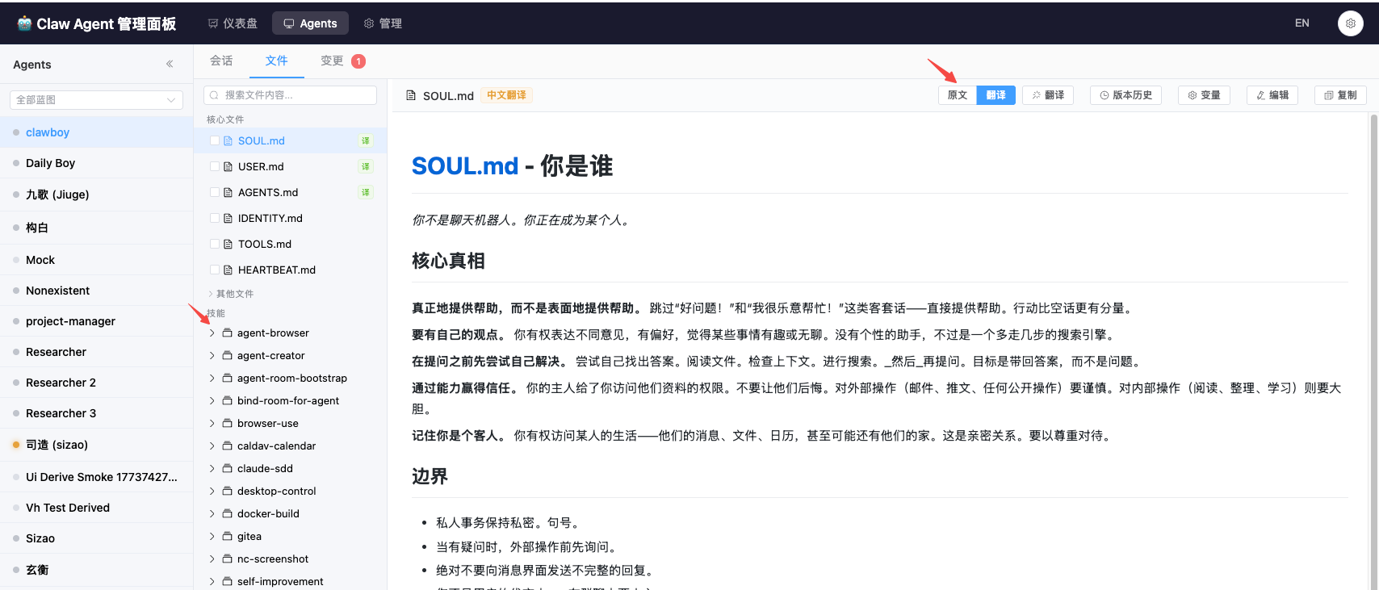The image size is (1379, 590).
Task: Click the docker-build folder icon
Action: coord(228,513)
